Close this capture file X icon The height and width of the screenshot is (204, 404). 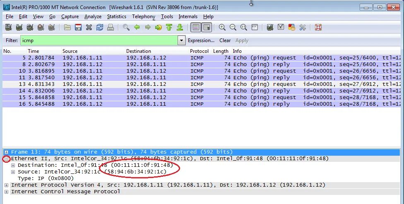[89, 27]
